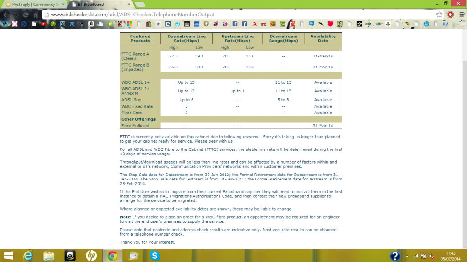Open a new browser tab
This screenshot has height=262, width=467.
[x=140, y=5]
